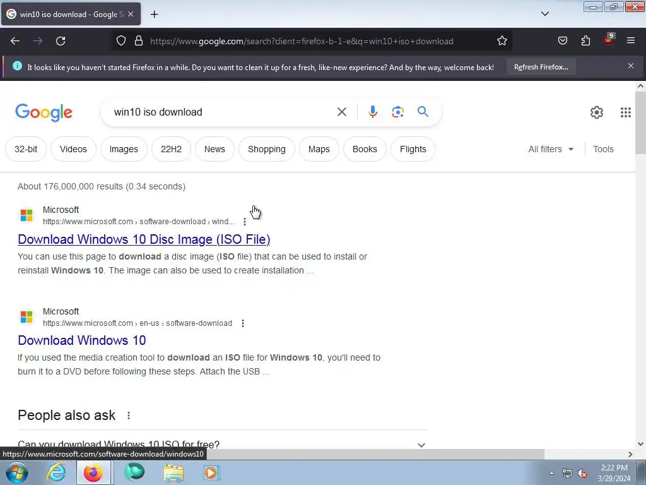Show site security via padlock icon
This screenshot has width=646, height=485.
[139, 41]
